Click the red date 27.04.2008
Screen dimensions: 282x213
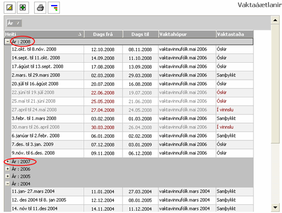click(x=103, y=110)
